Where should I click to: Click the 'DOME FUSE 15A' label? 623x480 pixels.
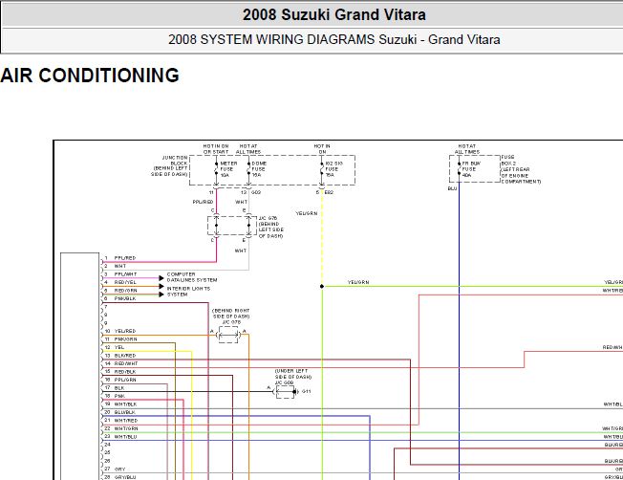coord(259,169)
